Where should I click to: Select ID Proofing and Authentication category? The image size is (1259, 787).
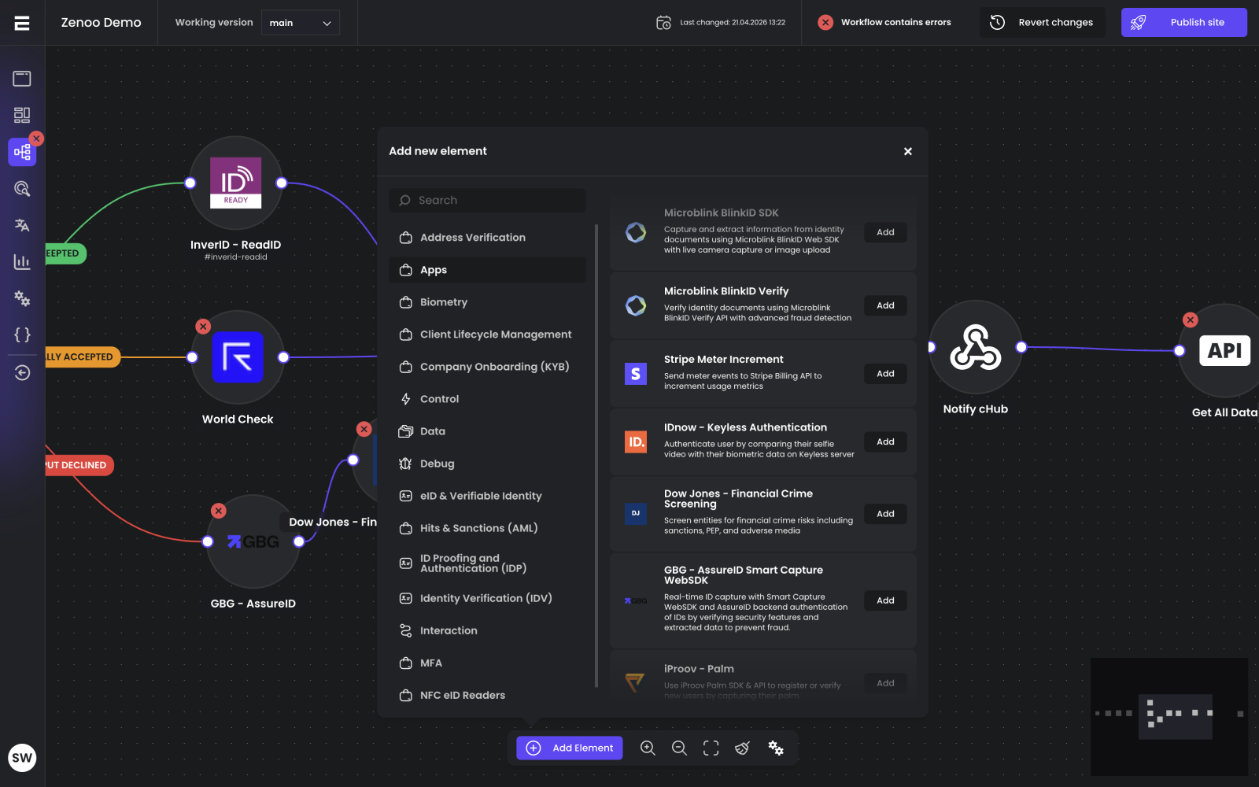click(x=487, y=563)
